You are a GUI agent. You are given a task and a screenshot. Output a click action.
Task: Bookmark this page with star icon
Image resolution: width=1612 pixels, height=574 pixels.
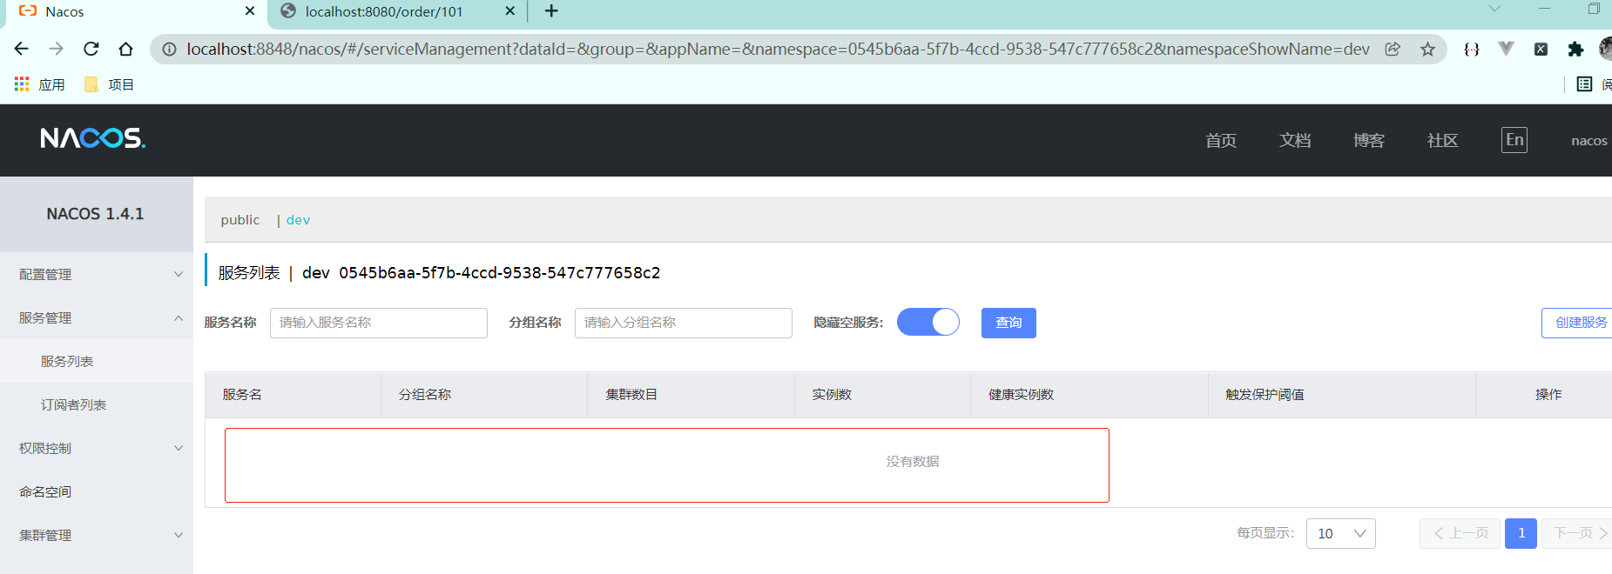coord(1427,50)
